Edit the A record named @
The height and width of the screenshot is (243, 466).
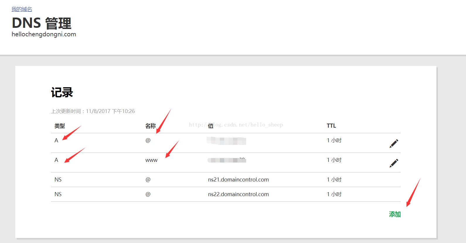click(x=394, y=143)
